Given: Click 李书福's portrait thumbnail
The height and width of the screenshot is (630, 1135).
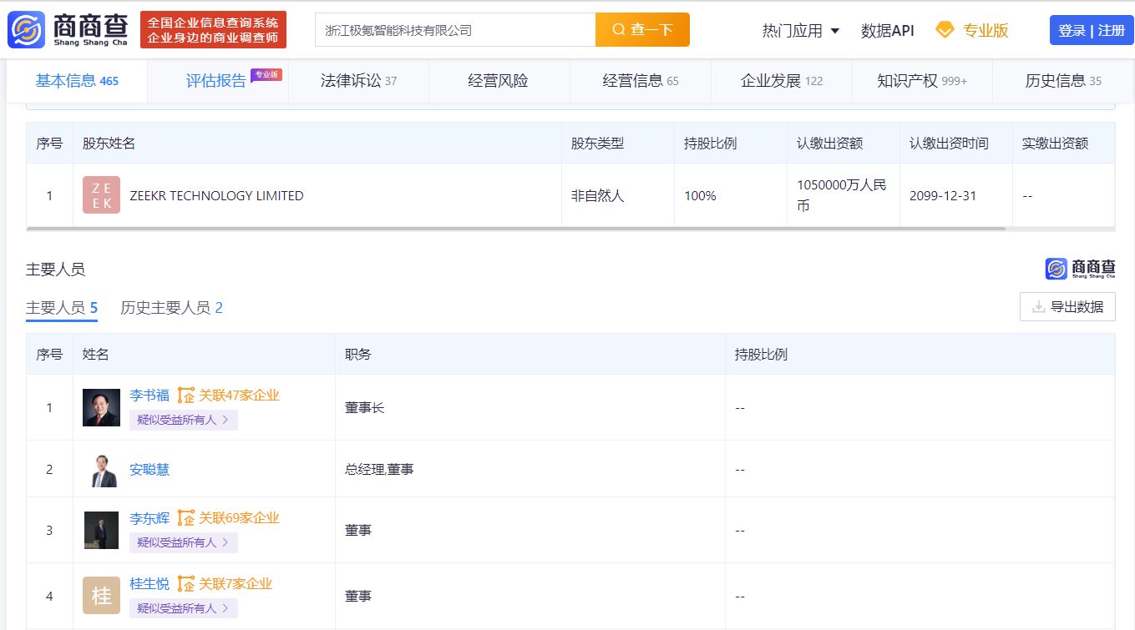Looking at the screenshot, I should click(101, 407).
